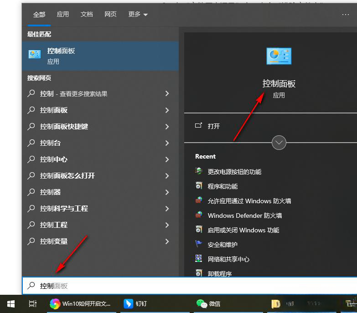The height and width of the screenshot is (313, 357).
Task: Select web suggestion 控制科学与工程
Action: pos(100,208)
